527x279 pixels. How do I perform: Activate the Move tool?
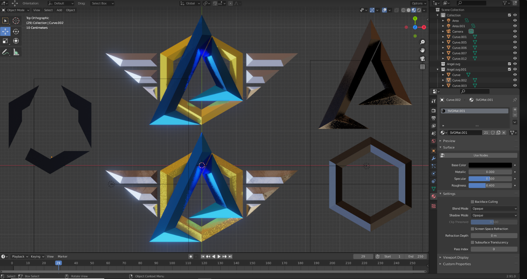coord(5,31)
